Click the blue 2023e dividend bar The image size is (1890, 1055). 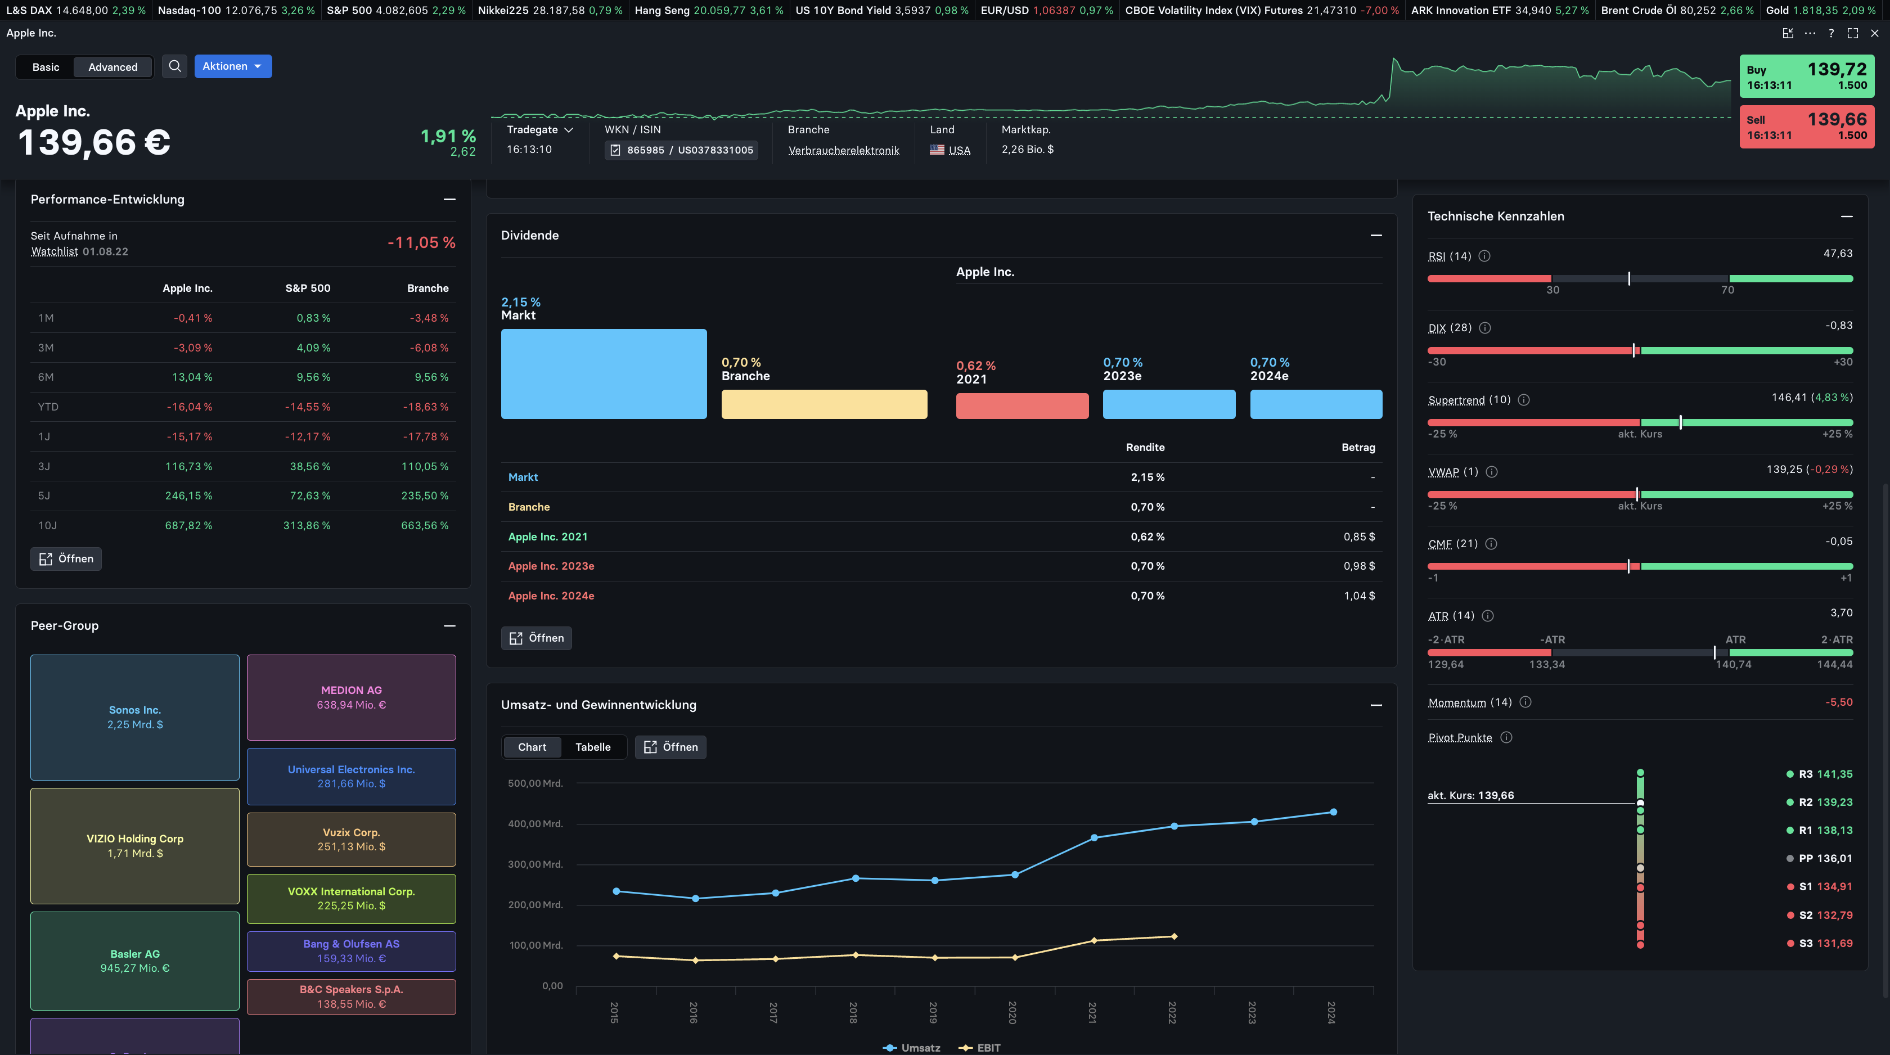click(1169, 404)
